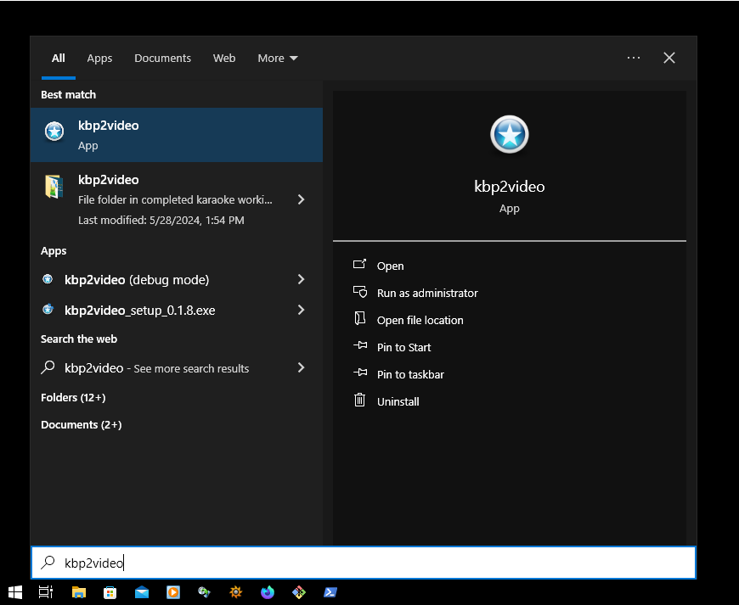Expand kbp2video_setup_0.1.8.exe options arrow
Image resolution: width=739 pixels, height=605 pixels.
click(302, 310)
